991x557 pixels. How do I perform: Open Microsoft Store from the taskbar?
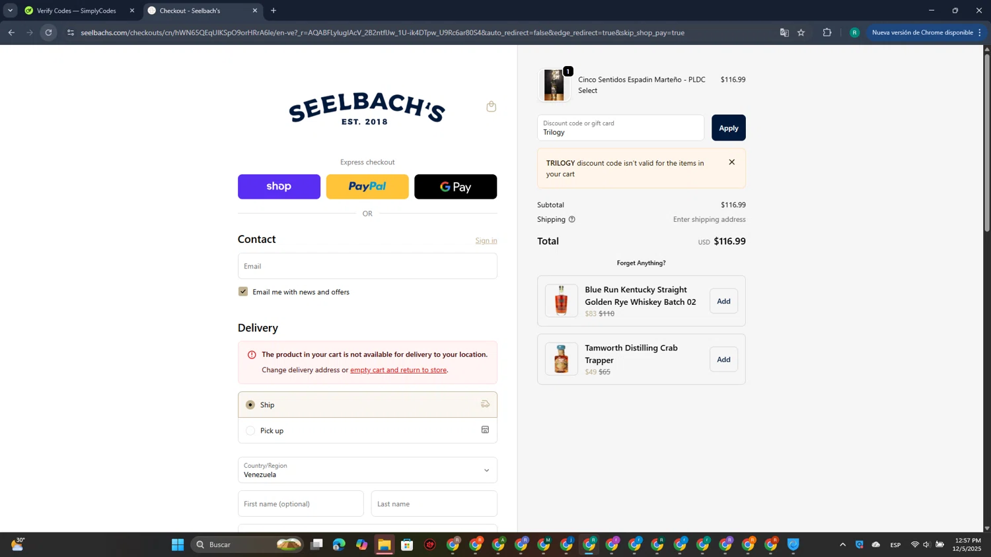407,544
